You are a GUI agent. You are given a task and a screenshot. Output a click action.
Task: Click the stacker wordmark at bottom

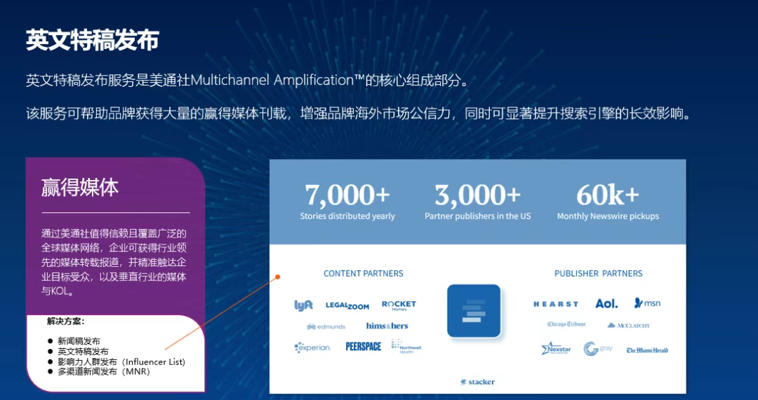478,382
